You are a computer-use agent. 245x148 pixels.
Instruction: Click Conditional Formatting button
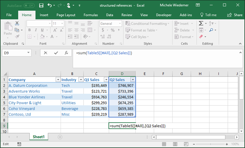pyautogui.click(x=148, y=24)
